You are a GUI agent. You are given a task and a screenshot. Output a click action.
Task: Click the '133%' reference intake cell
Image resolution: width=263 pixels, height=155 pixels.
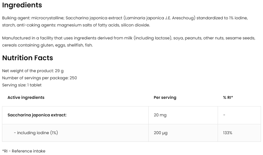tap(228, 133)
